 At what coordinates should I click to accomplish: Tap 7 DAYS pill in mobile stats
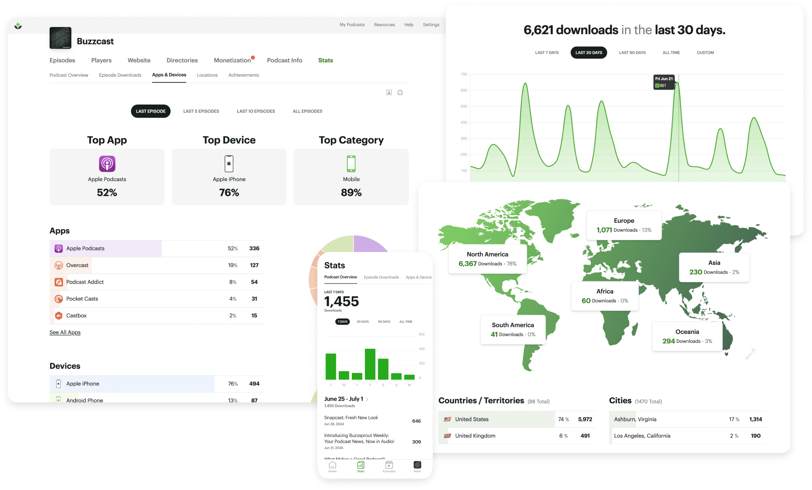343,322
